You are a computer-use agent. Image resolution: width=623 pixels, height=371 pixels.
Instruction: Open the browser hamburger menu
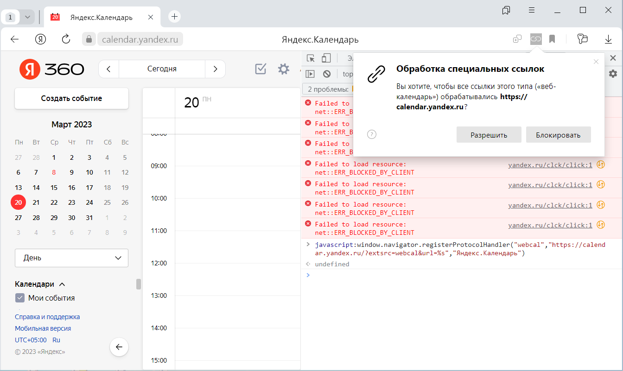tap(532, 10)
